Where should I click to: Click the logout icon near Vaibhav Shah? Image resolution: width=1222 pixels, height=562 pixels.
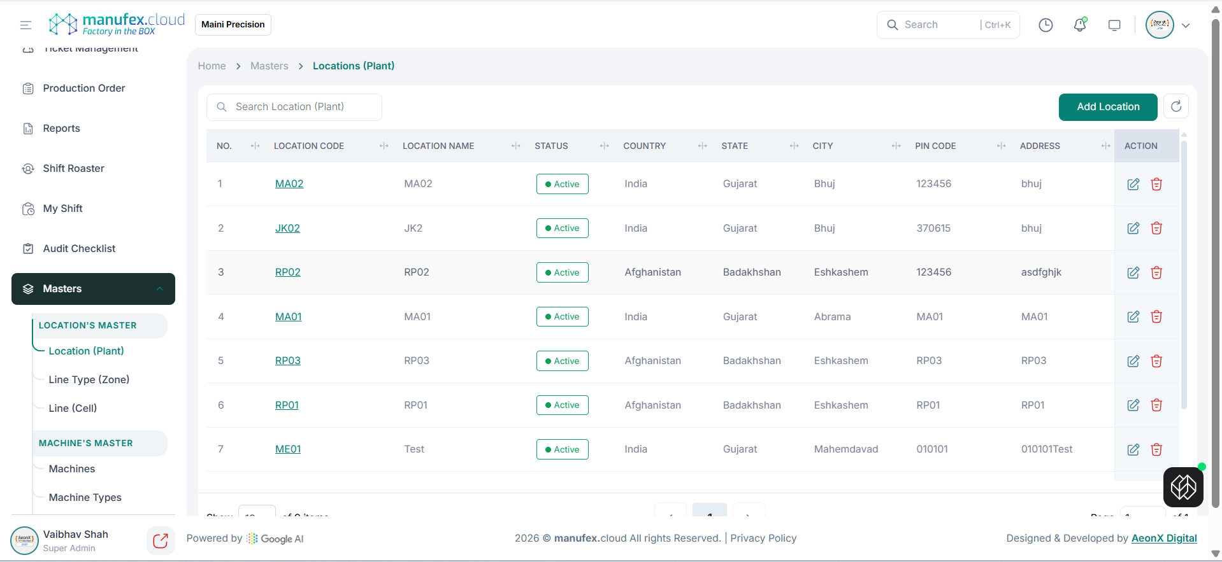160,540
